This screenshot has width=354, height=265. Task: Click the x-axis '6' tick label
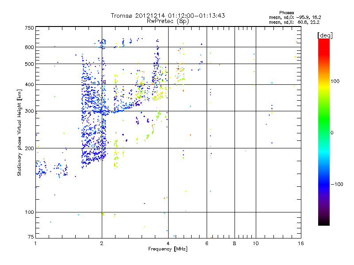click(207, 243)
